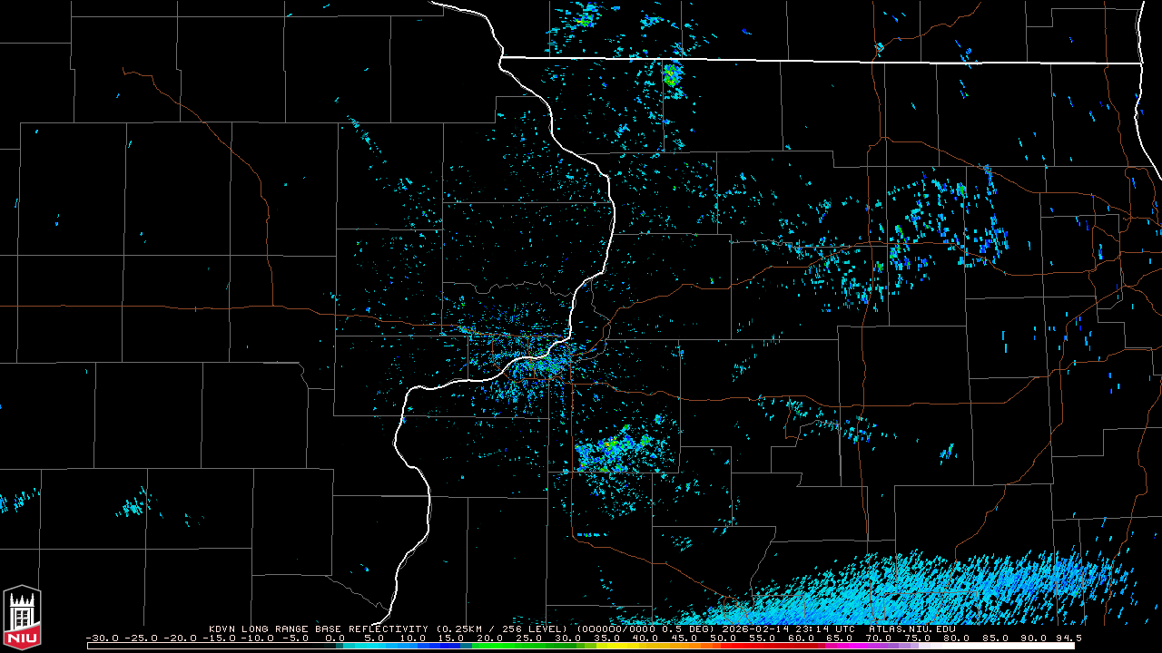
Task: Click the 23:14 UTC timestamp
Action: pyautogui.click(x=824, y=629)
